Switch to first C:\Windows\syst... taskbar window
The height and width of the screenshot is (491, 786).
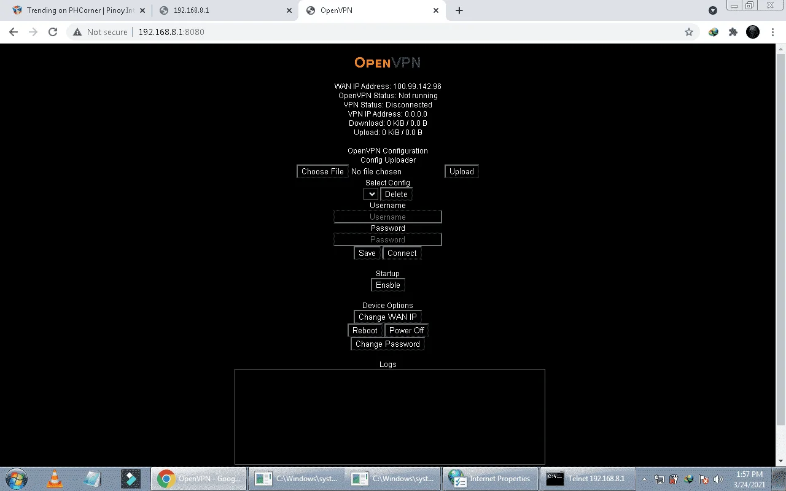coord(296,479)
